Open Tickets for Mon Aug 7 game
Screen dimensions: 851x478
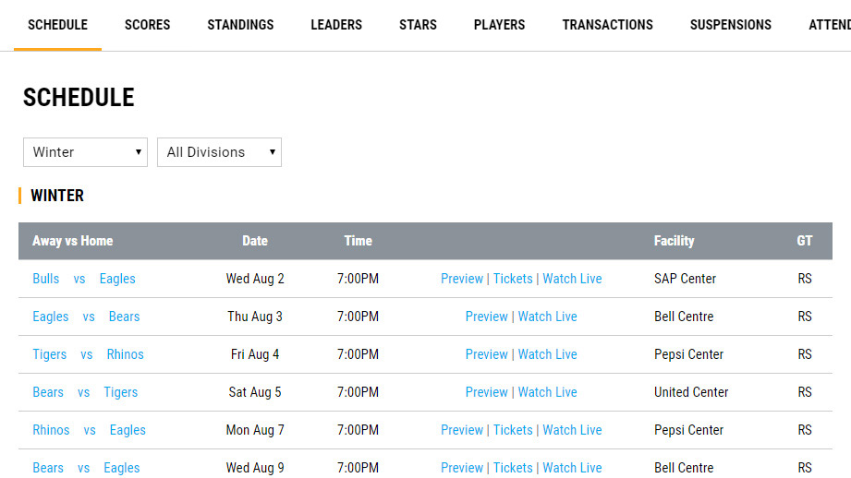(513, 430)
